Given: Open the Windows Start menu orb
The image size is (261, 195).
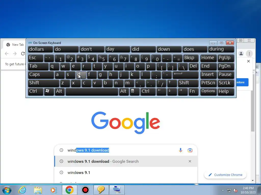Looking at the screenshot, I should point(7,190).
